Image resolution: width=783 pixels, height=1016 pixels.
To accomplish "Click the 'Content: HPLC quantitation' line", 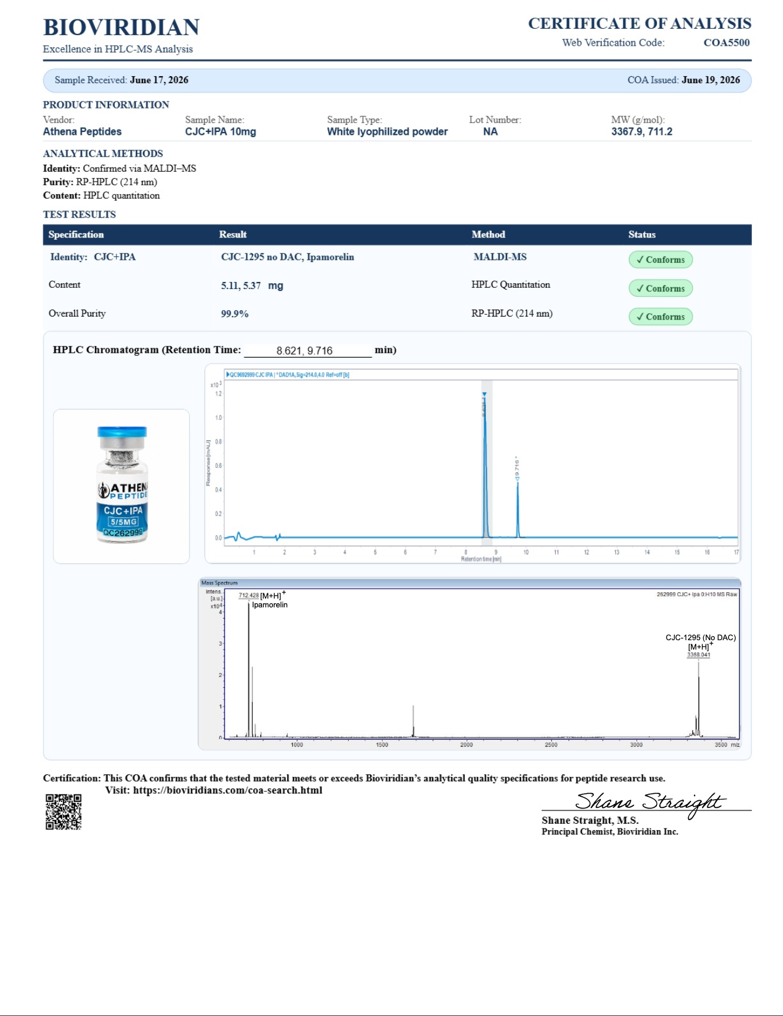I will (101, 195).
